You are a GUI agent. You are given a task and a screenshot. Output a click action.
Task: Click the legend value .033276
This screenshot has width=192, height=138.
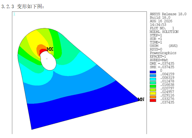point(167,99)
